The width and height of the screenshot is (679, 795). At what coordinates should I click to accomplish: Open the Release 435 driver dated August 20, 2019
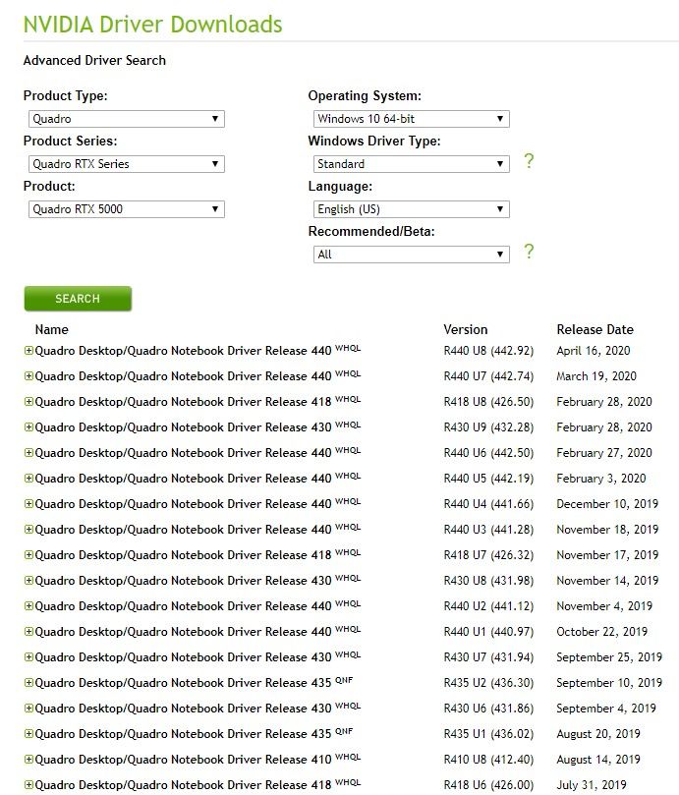pos(183,734)
